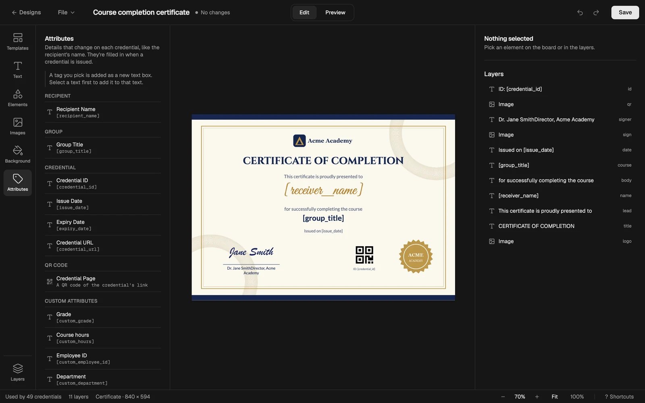Viewport: 645px width, 403px height.
Task: Select the Image layer tagged logo
Action: pyautogui.click(x=560, y=241)
